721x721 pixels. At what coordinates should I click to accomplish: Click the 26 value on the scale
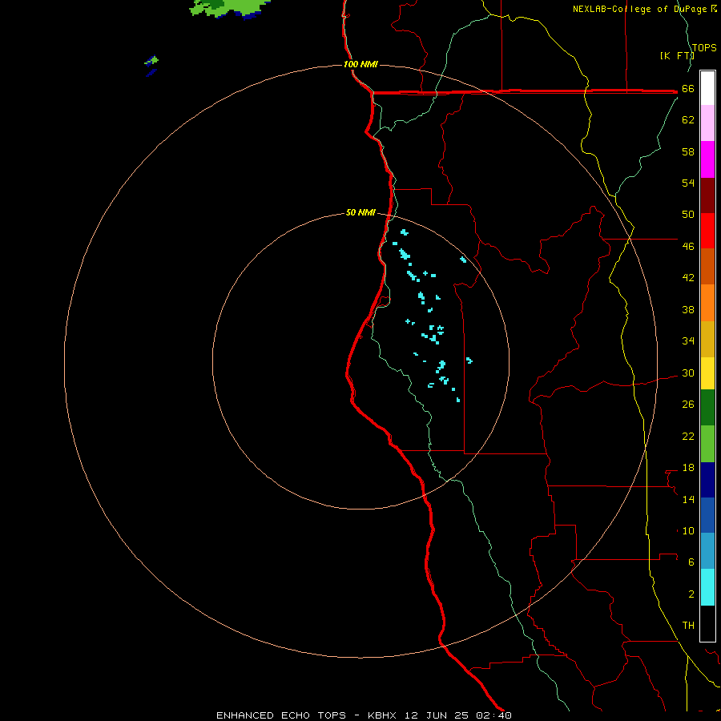(x=688, y=405)
